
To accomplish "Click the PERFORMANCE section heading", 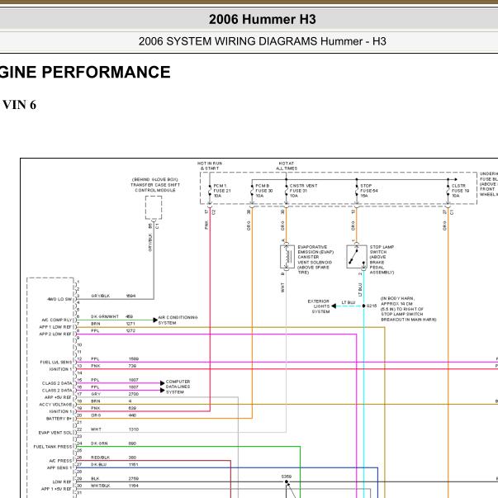I will tap(106, 72).
